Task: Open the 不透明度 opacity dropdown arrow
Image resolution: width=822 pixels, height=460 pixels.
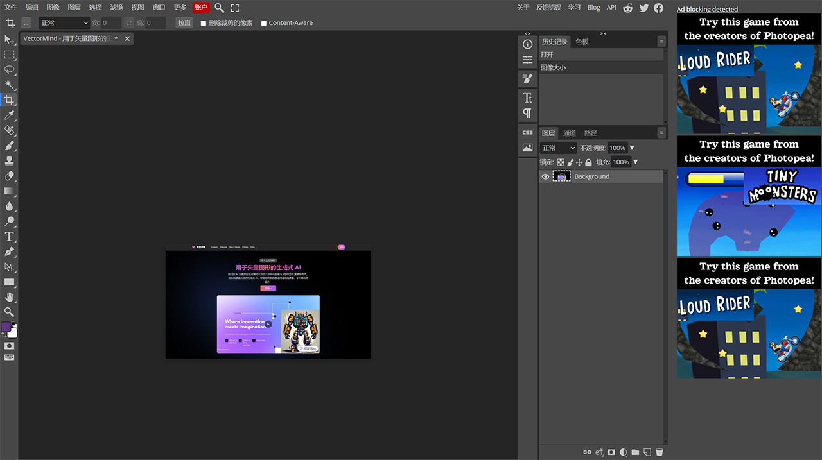Action: coord(632,147)
